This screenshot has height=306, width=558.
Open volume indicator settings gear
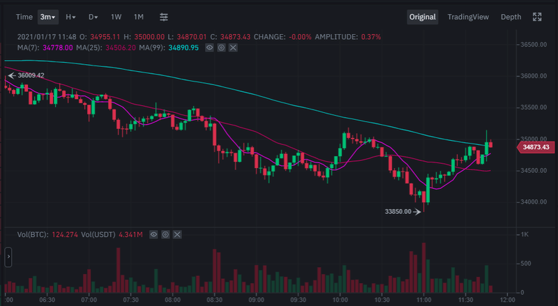(167, 236)
